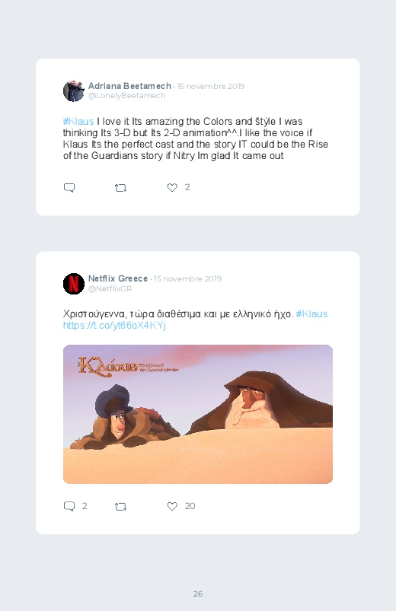Viewport: 396px width, 611px height.
Task: Open the Adriana Beetamech display name
Action: click(129, 86)
